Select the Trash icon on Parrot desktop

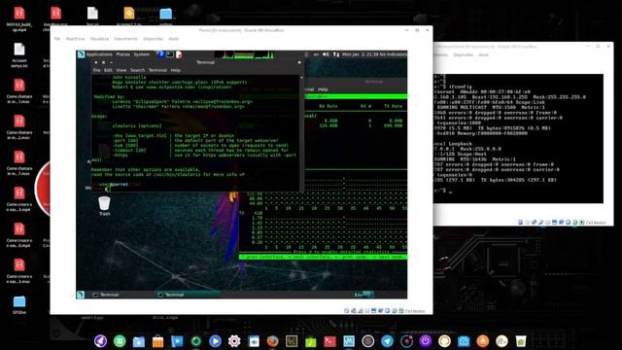(x=104, y=206)
